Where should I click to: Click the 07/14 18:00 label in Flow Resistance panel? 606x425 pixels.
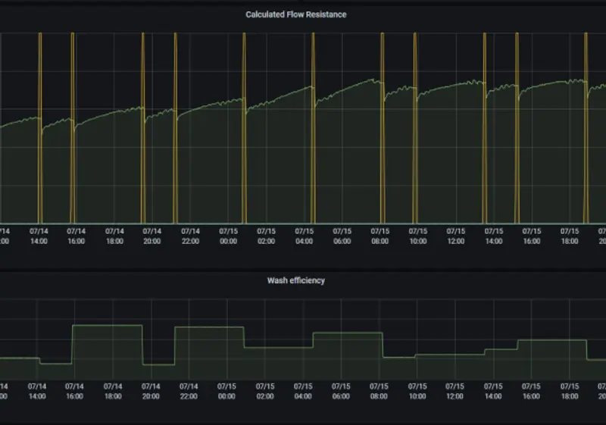coord(114,236)
